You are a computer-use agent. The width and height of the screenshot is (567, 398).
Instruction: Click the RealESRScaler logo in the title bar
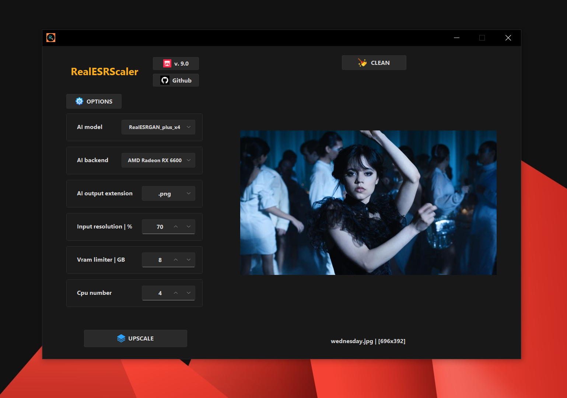tap(51, 37)
